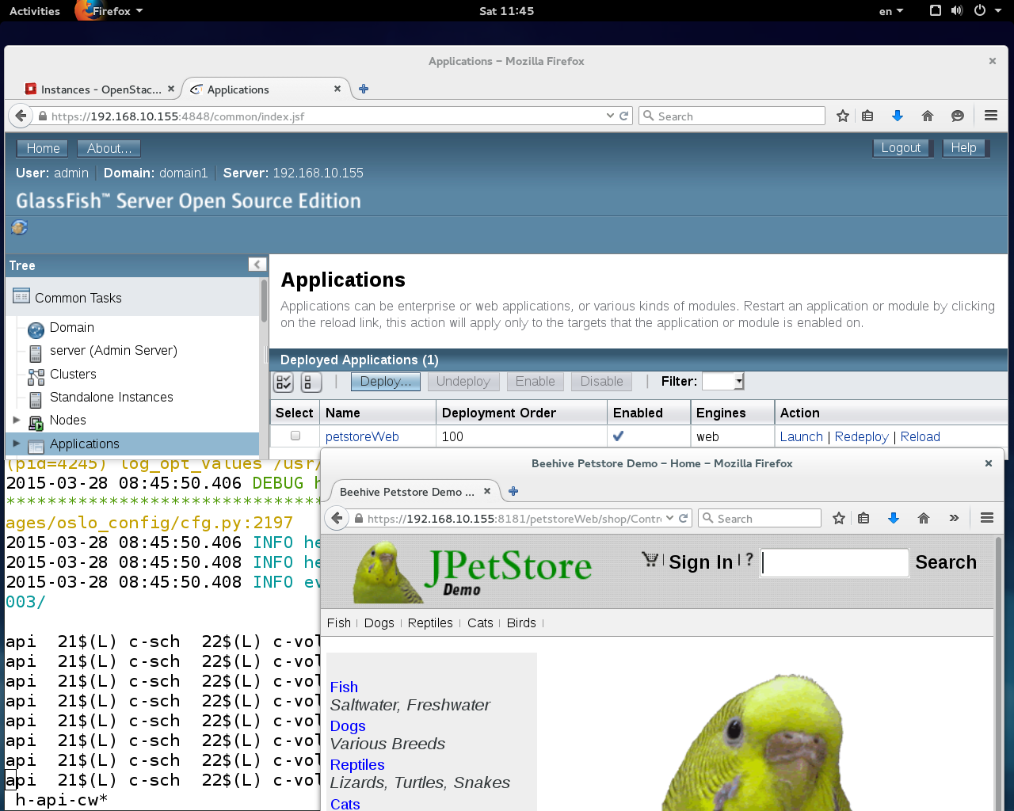1014x811 pixels.
Task: Collapse the Tree panel with the arrow button
Action: 257,265
